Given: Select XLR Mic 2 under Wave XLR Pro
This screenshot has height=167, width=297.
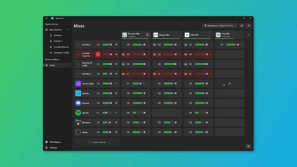Looking at the screenshot, I should [58, 41].
